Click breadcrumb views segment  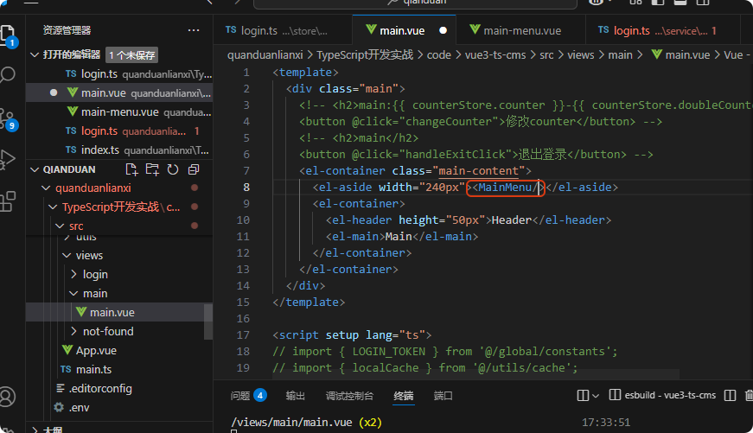[581, 55]
